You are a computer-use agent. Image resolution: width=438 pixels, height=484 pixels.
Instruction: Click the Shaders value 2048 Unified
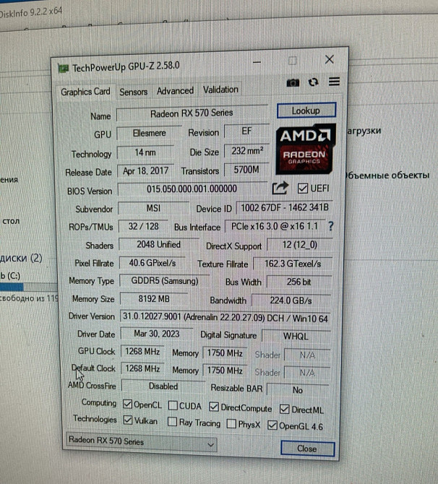(159, 244)
